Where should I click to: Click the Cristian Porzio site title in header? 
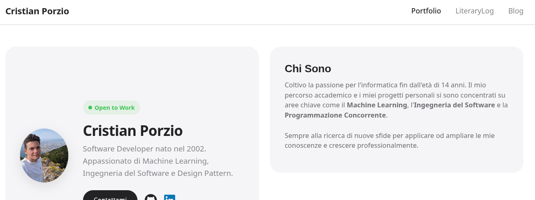[x=37, y=11]
